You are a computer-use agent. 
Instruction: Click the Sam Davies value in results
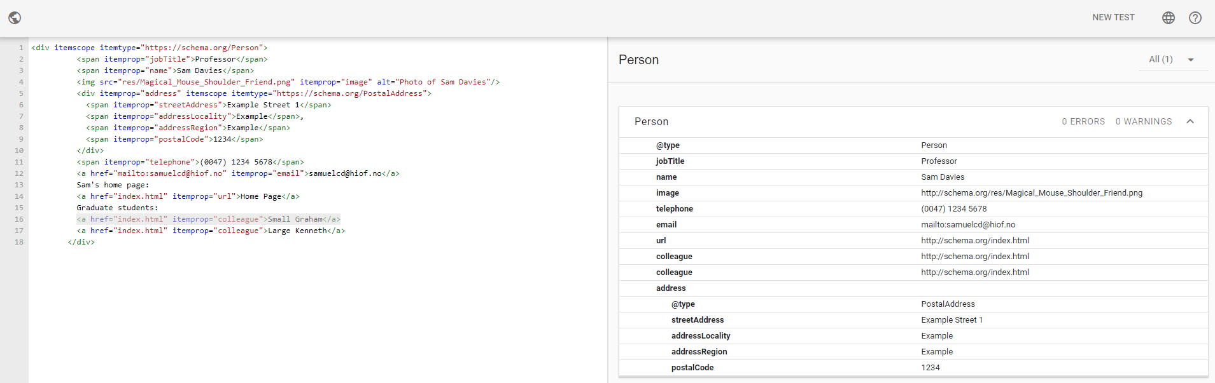943,177
